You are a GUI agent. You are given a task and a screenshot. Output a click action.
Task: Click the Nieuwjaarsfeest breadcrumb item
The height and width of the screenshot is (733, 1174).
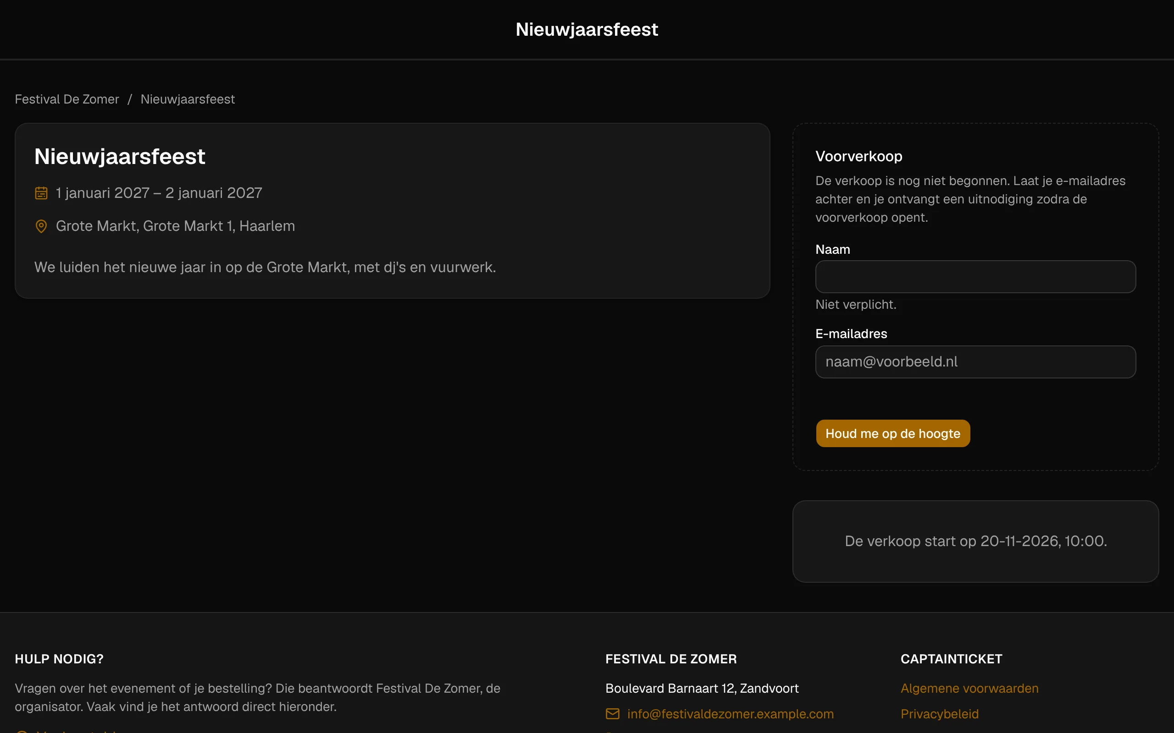click(188, 99)
